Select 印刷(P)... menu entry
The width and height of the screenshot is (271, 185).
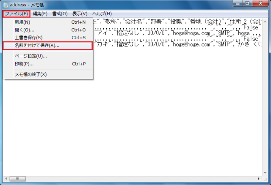48,64
